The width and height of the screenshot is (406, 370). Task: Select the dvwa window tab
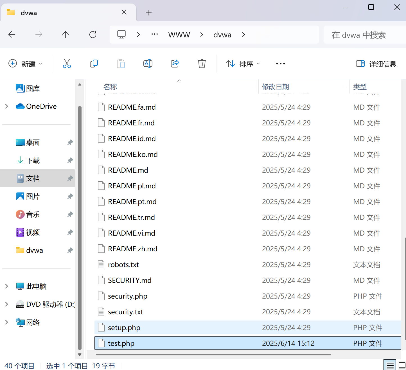click(68, 13)
